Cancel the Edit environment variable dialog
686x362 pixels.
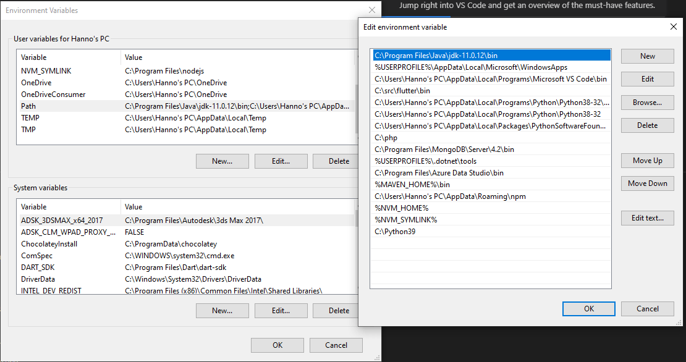click(x=647, y=308)
